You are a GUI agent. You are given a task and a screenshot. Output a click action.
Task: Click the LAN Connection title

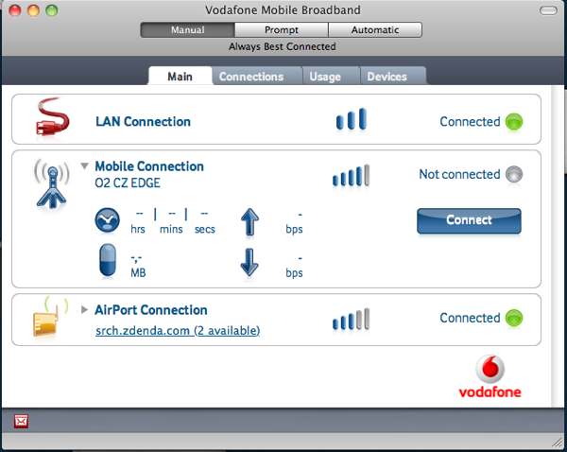coord(143,122)
